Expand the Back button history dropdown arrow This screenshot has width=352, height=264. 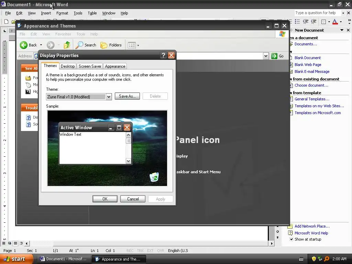pyautogui.click(x=41, y=45)
